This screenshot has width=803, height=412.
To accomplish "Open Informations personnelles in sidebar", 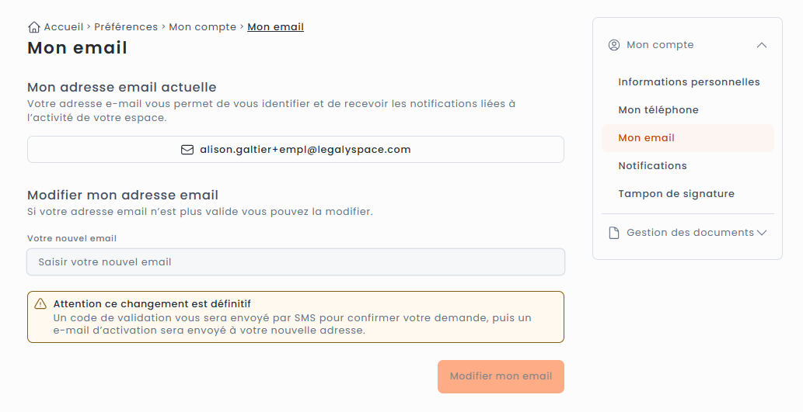I will (x=689, y=82).
